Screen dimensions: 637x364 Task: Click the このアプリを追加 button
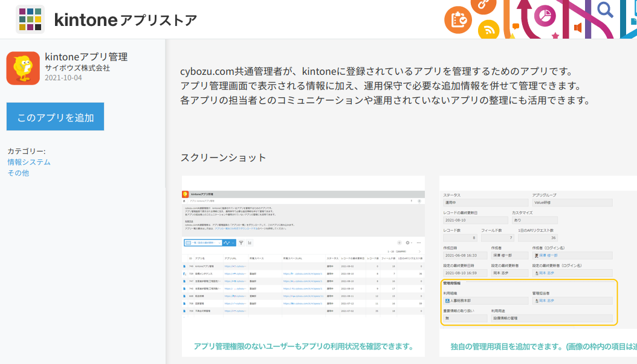click(x=55, y=117)
